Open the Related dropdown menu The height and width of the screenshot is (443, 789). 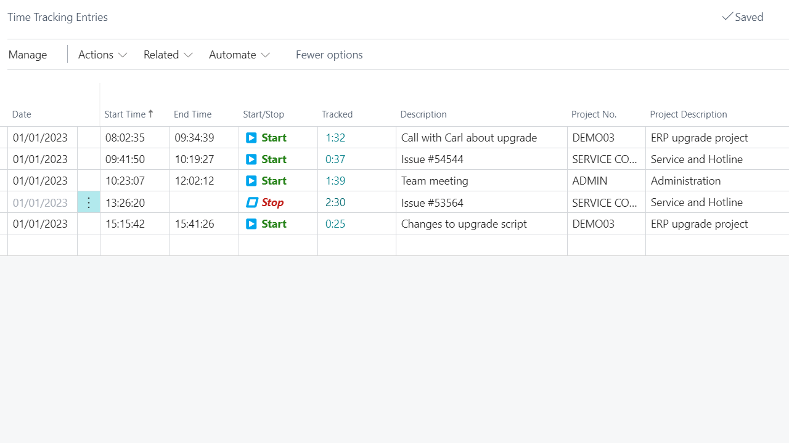[x=168, y=55]
